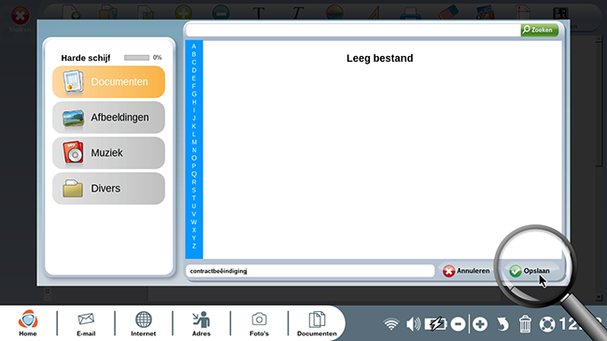
Task: Click the dimmed italic T icon
Action: click(297, 13)
